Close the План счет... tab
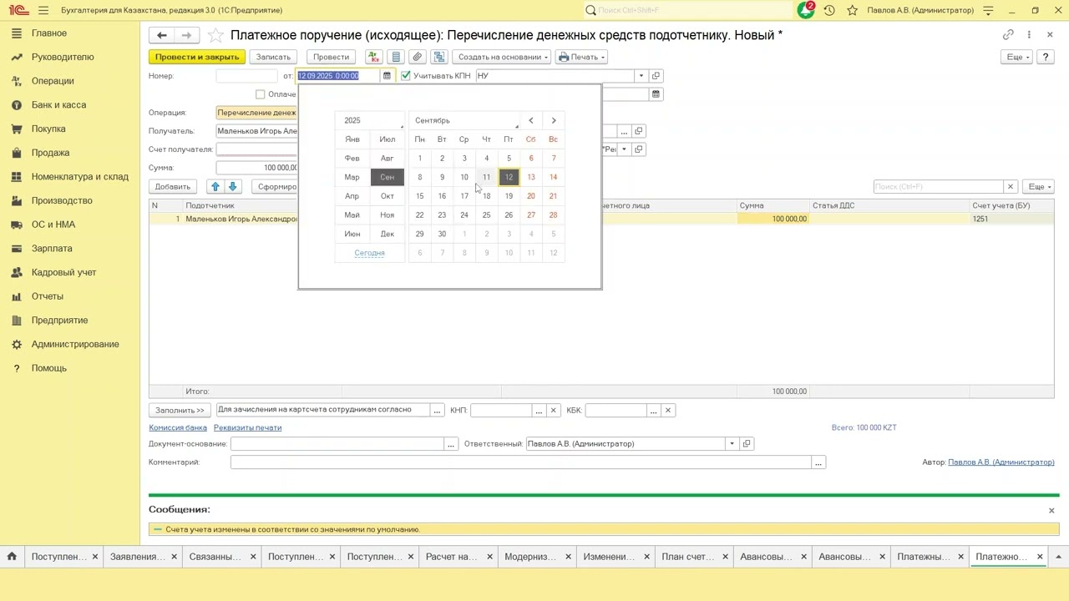 coord(725,557)
